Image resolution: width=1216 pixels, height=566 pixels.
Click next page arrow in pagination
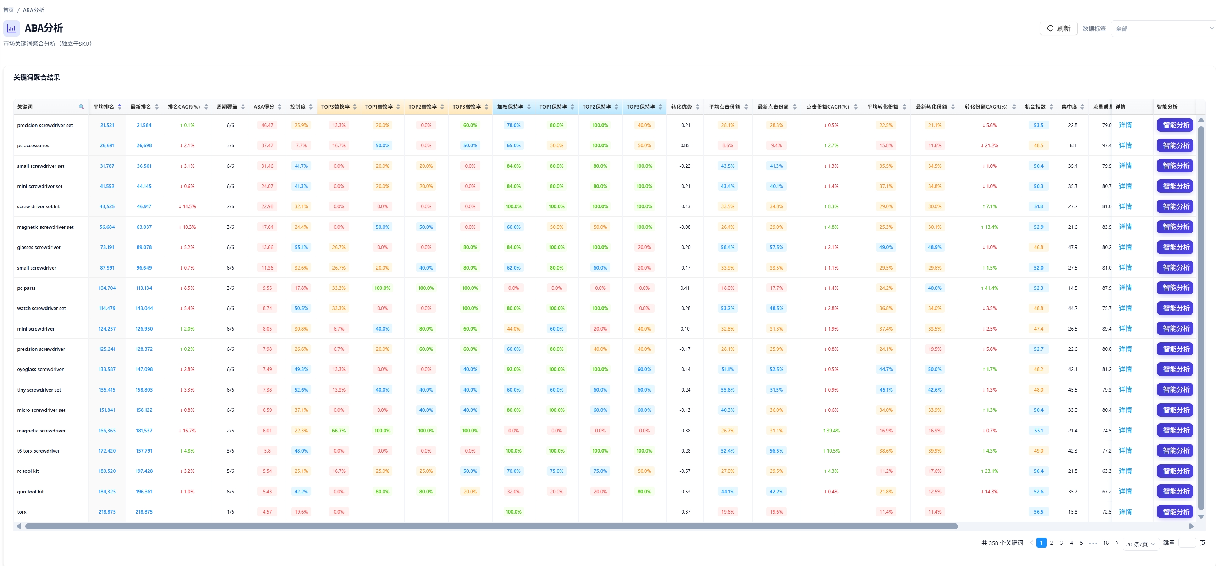1117,543
